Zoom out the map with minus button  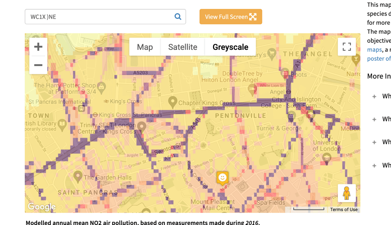(38, 65)
